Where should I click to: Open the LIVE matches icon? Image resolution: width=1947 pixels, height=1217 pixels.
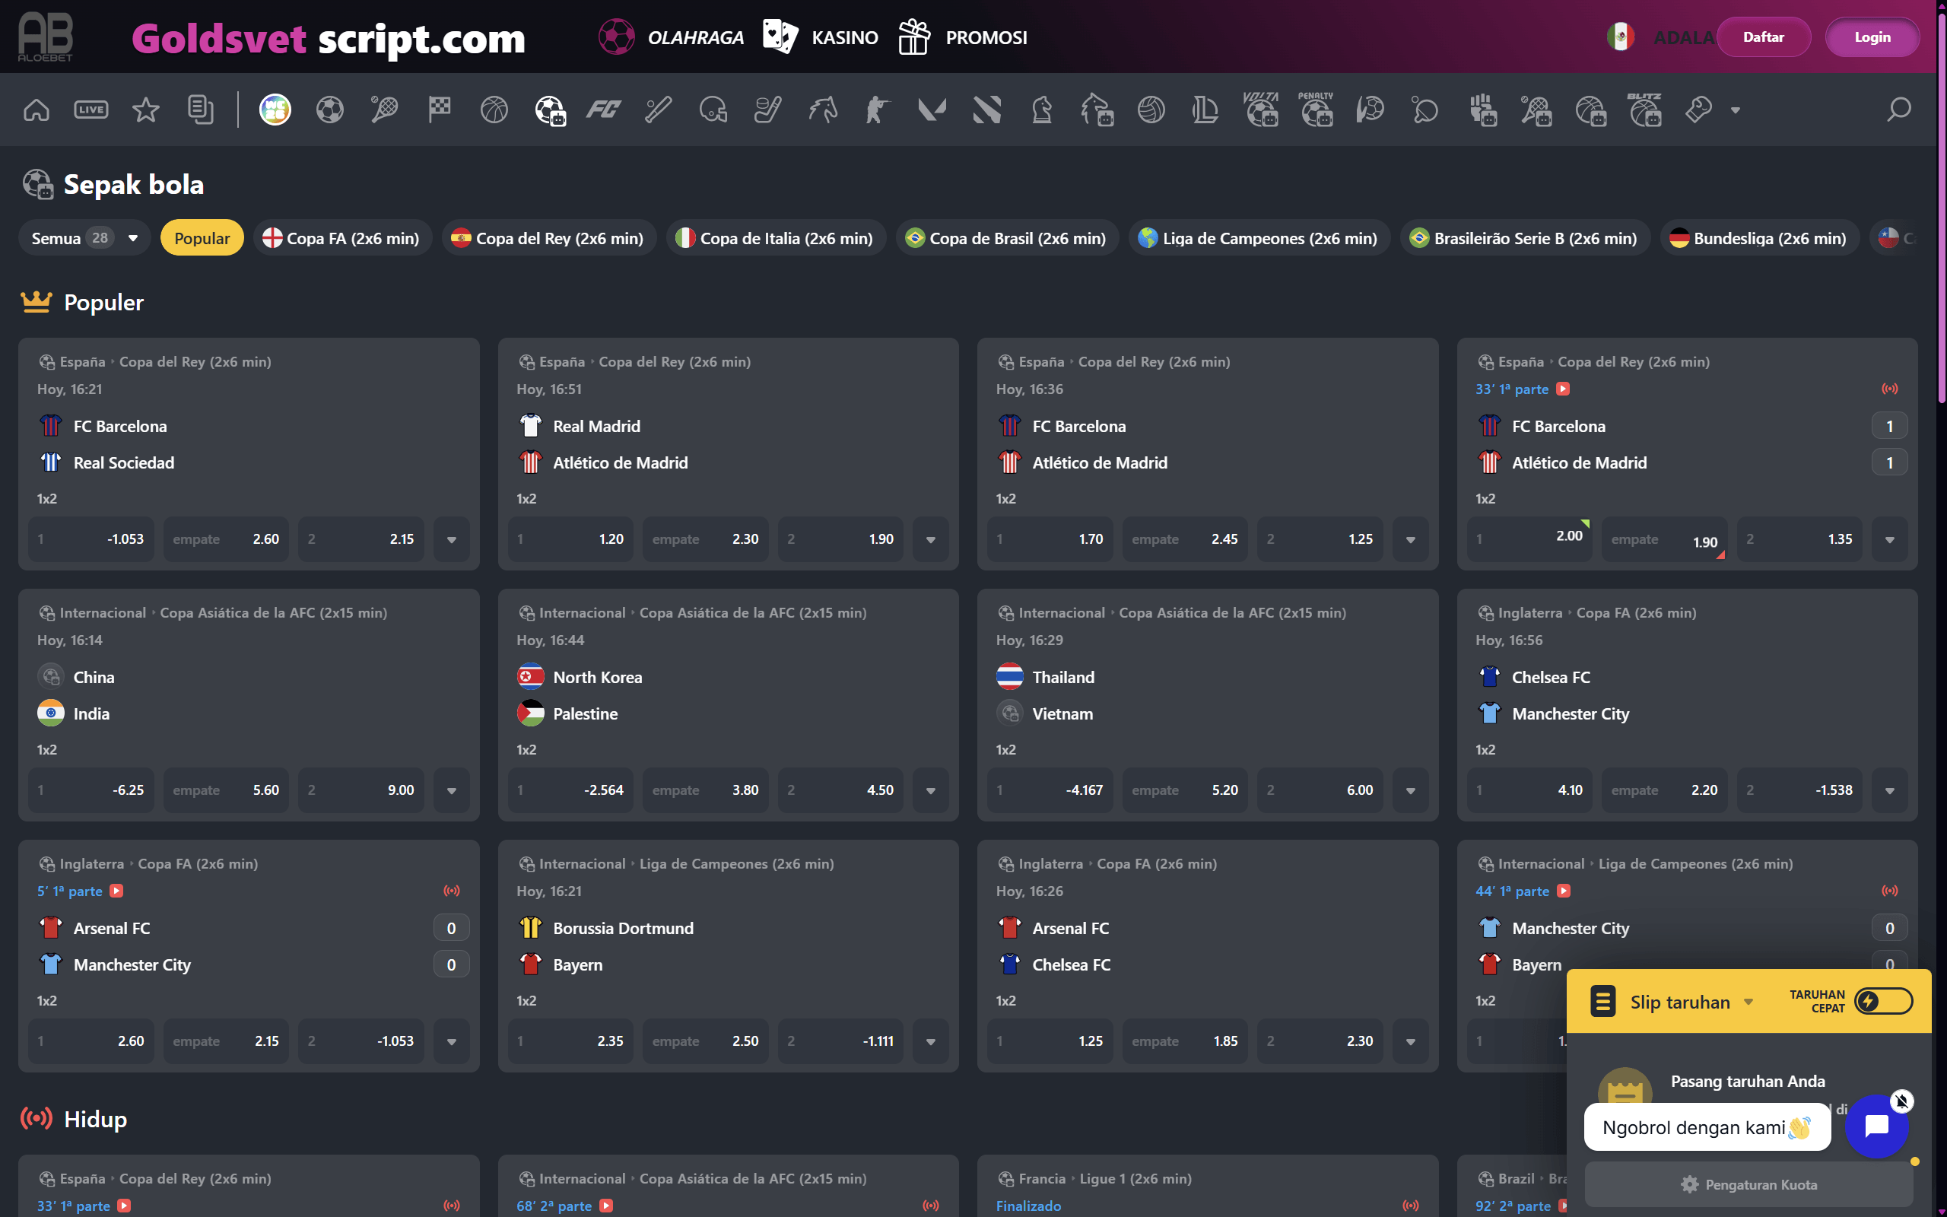[91, 110]
